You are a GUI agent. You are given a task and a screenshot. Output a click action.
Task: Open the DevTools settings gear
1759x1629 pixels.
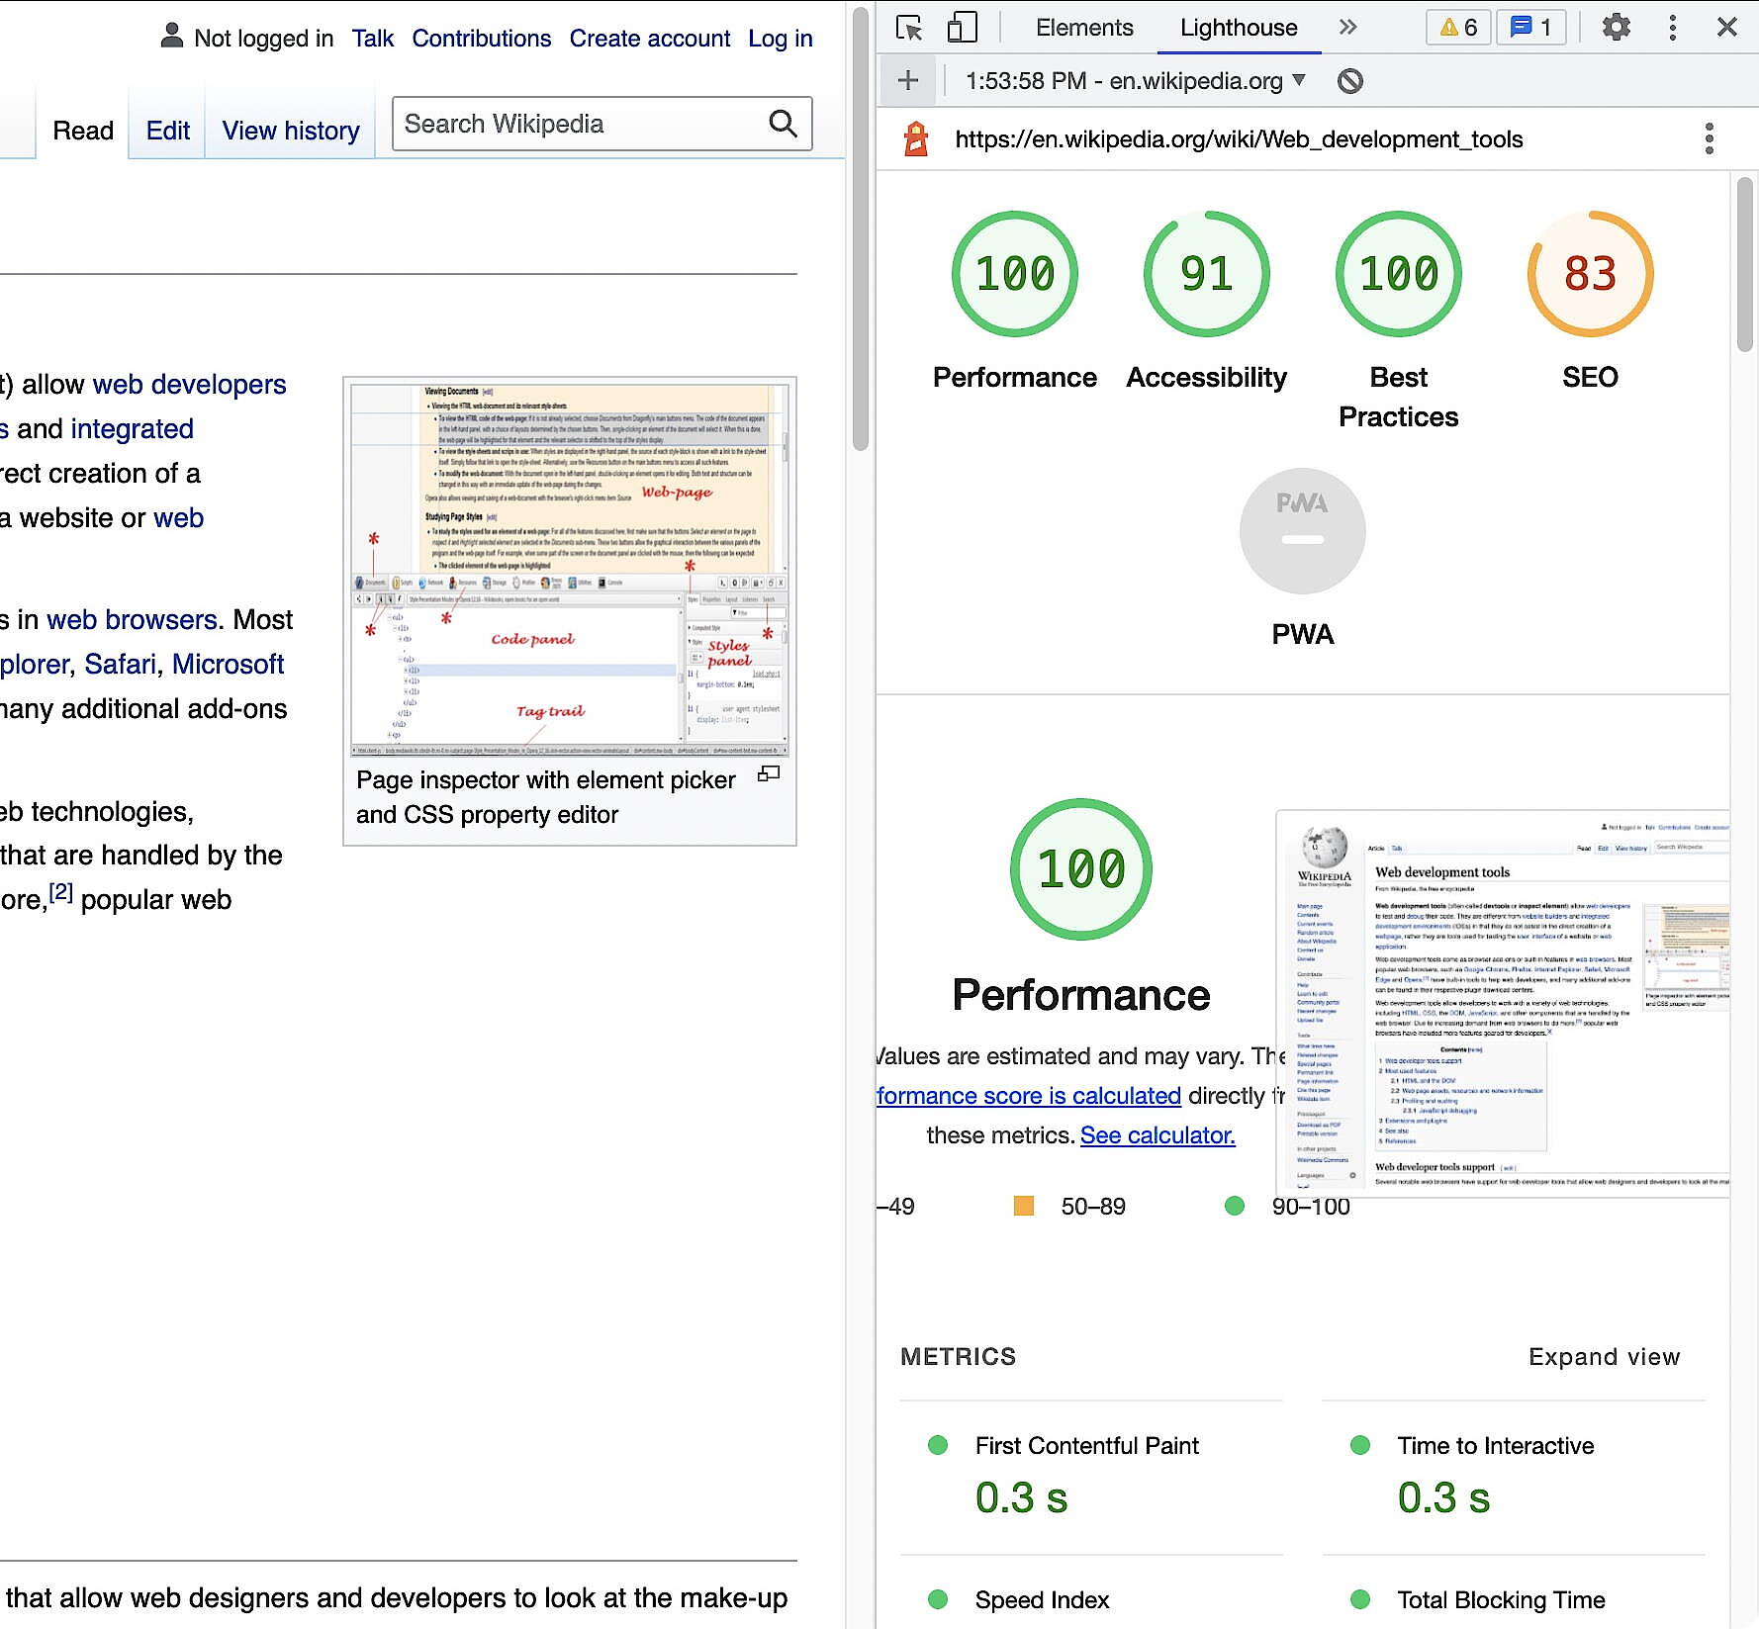1616,27
